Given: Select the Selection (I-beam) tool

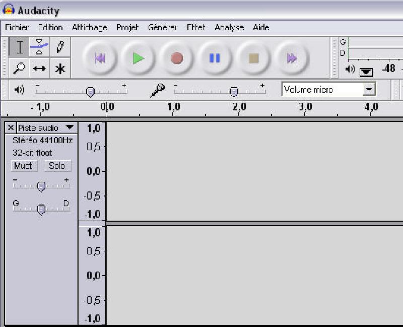Looking at the screenshot, I should pyautogui.click(x=19, y=47).
